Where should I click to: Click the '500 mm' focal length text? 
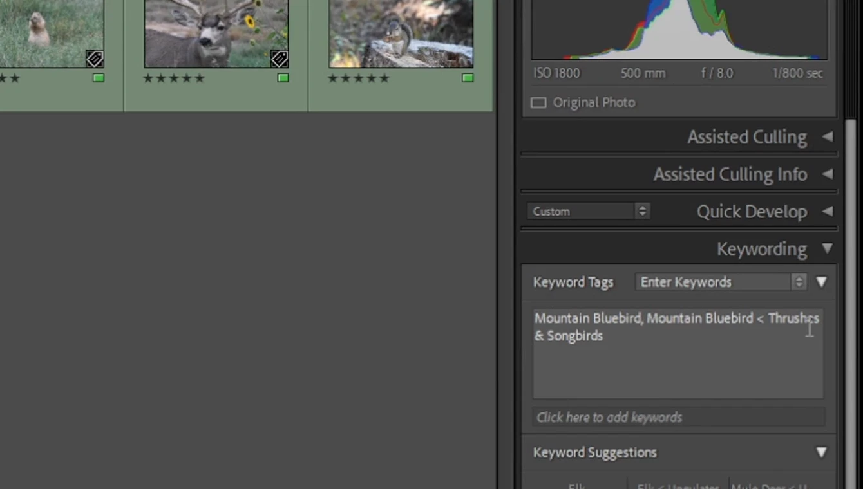click(643, 73)
